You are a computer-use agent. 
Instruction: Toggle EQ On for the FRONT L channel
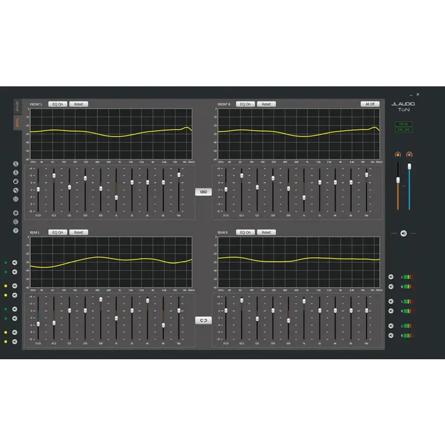click(x=58, y=104)
